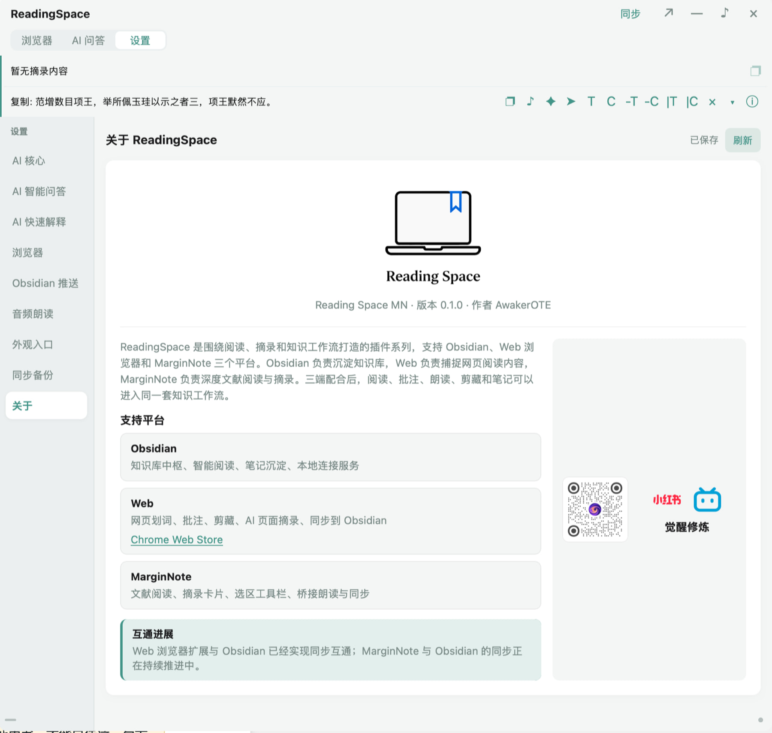Viewport: 772px width, 733px height.
Task: Click the copy icon in the excerpt toolbar
Action: pos(510,102)
